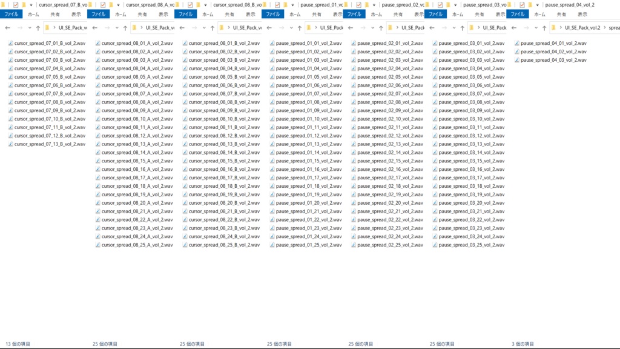Click back arrow in cursor_spread_08_B window
This screenshot has height=349, width=620.
(182, 28)
